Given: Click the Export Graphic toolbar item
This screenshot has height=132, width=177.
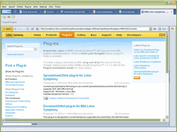Looking at the screenshot, I should click(x=10, y=22).
